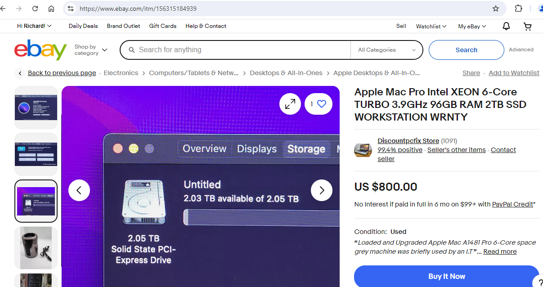Select the Mac Pro cylinder with cable thumbnail

[x=36, y=248]
